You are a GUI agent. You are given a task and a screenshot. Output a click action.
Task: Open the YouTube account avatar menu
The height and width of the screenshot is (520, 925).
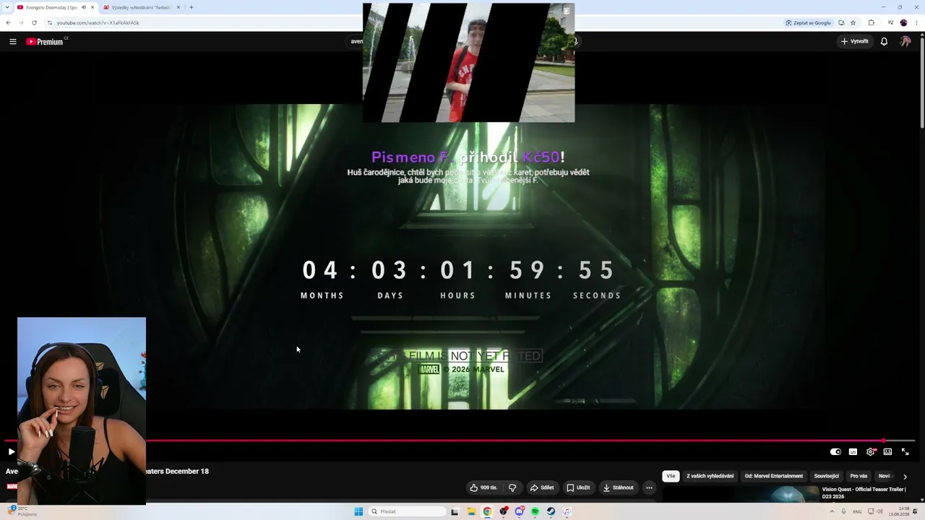pyautogui.click(x=905, y=42)
